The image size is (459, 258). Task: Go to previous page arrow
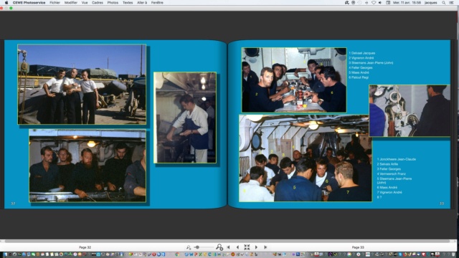[x=237, y=247]
